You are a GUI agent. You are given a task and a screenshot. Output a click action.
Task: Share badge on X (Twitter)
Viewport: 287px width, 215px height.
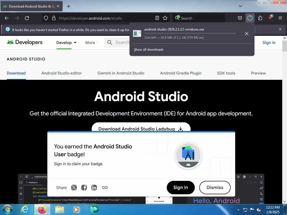tap(74, 188)
